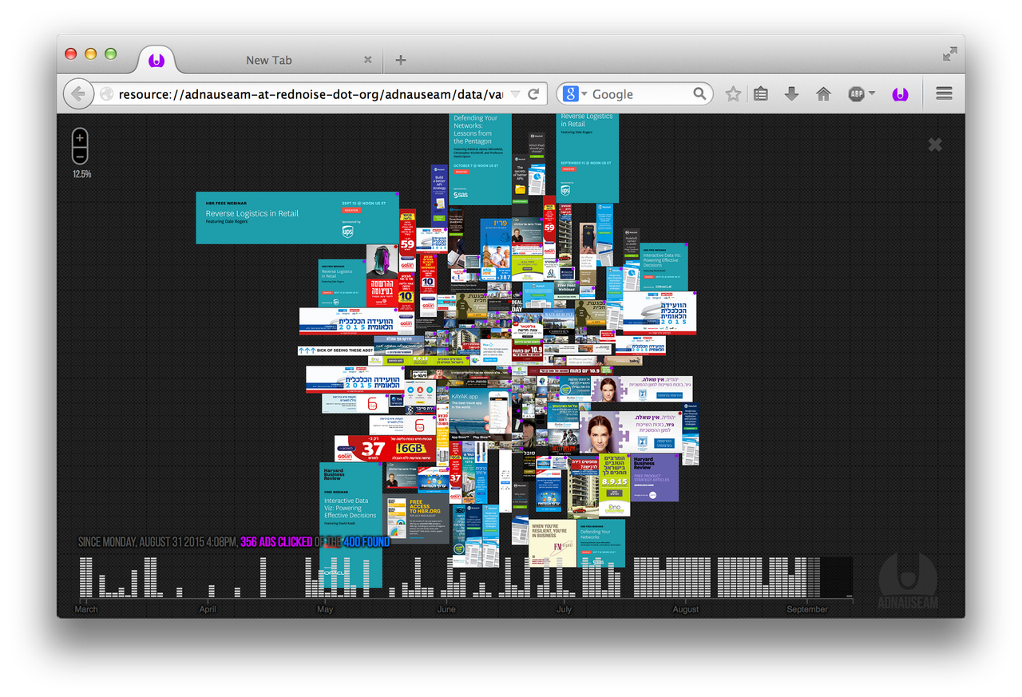
Task: Select June on the timeline
Action: tap(446, 609)
